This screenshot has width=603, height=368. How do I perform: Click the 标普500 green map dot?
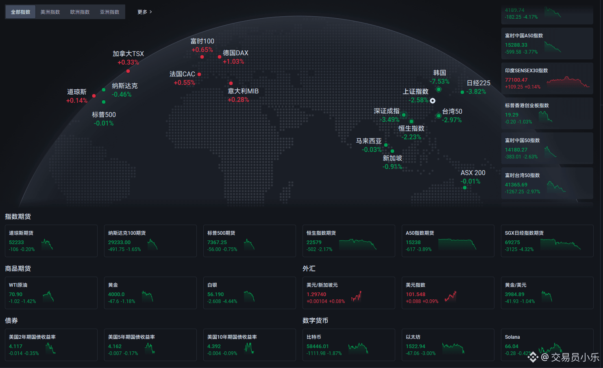click(x=104, y=102)
